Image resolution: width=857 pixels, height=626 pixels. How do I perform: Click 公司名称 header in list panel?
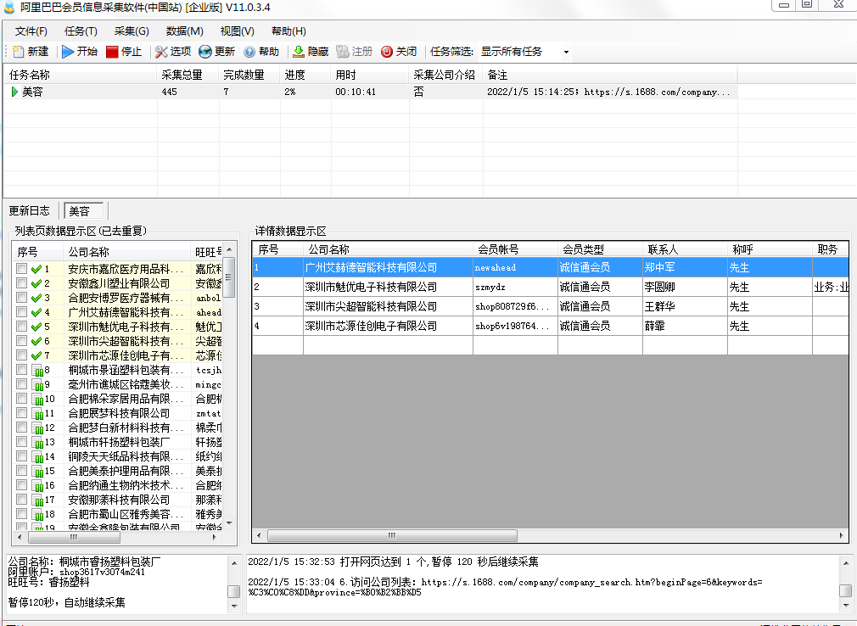point(126,252)
